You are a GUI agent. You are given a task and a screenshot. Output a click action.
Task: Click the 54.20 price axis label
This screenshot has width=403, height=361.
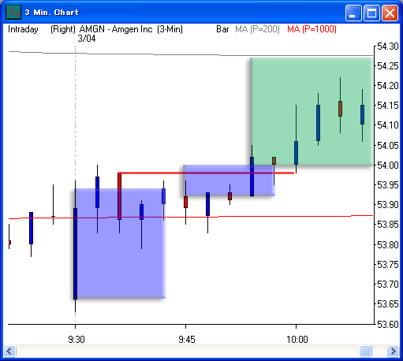tap(388, 86)
